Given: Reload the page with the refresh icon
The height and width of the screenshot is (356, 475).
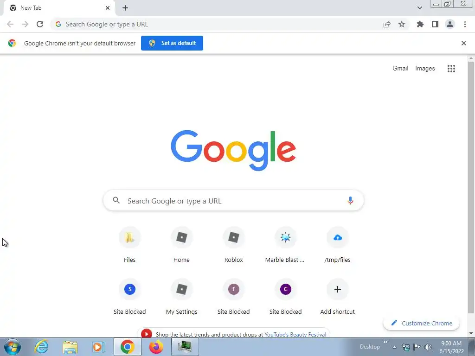Looking at the screenshot, I should tap(40, 24).
